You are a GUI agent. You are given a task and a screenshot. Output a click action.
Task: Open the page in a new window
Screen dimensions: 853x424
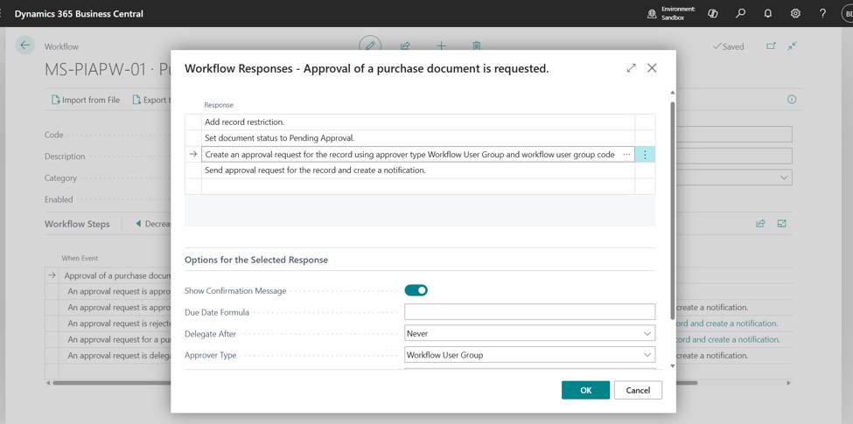771,46
